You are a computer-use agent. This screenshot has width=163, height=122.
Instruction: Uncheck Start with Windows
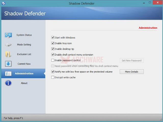(53, 38)
